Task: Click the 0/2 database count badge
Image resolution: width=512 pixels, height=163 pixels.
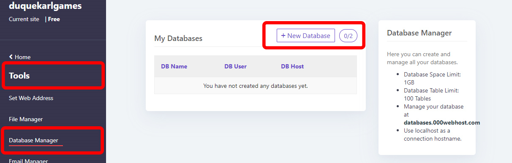Action: [348, 35]
